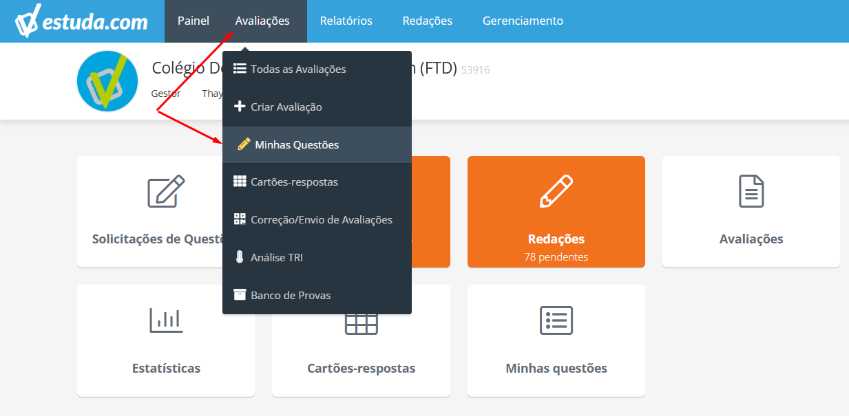Click the archive box icon beside Banco de Provas

240,294
